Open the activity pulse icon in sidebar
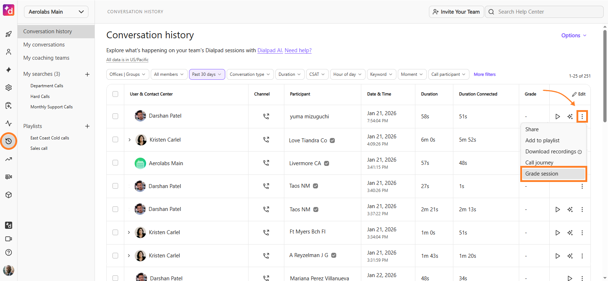Image resolution: width=608 pixels, height=281 pixels. 9,123
